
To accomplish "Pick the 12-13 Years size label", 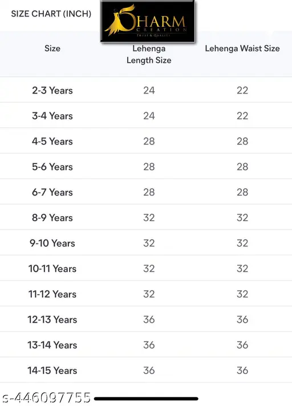I will point(52,319).
